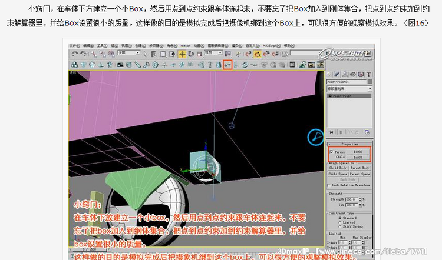Enable Lock Relative Transform checkbox
The image size is (442, 260).
tap(329, 185)
